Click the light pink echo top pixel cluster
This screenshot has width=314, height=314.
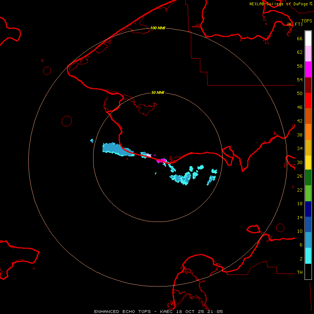click(148, 155)
